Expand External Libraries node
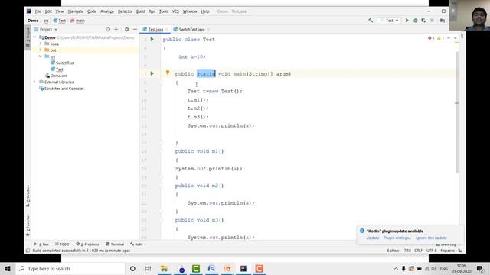This screenshot has height=275, width=490. [35, 82]
